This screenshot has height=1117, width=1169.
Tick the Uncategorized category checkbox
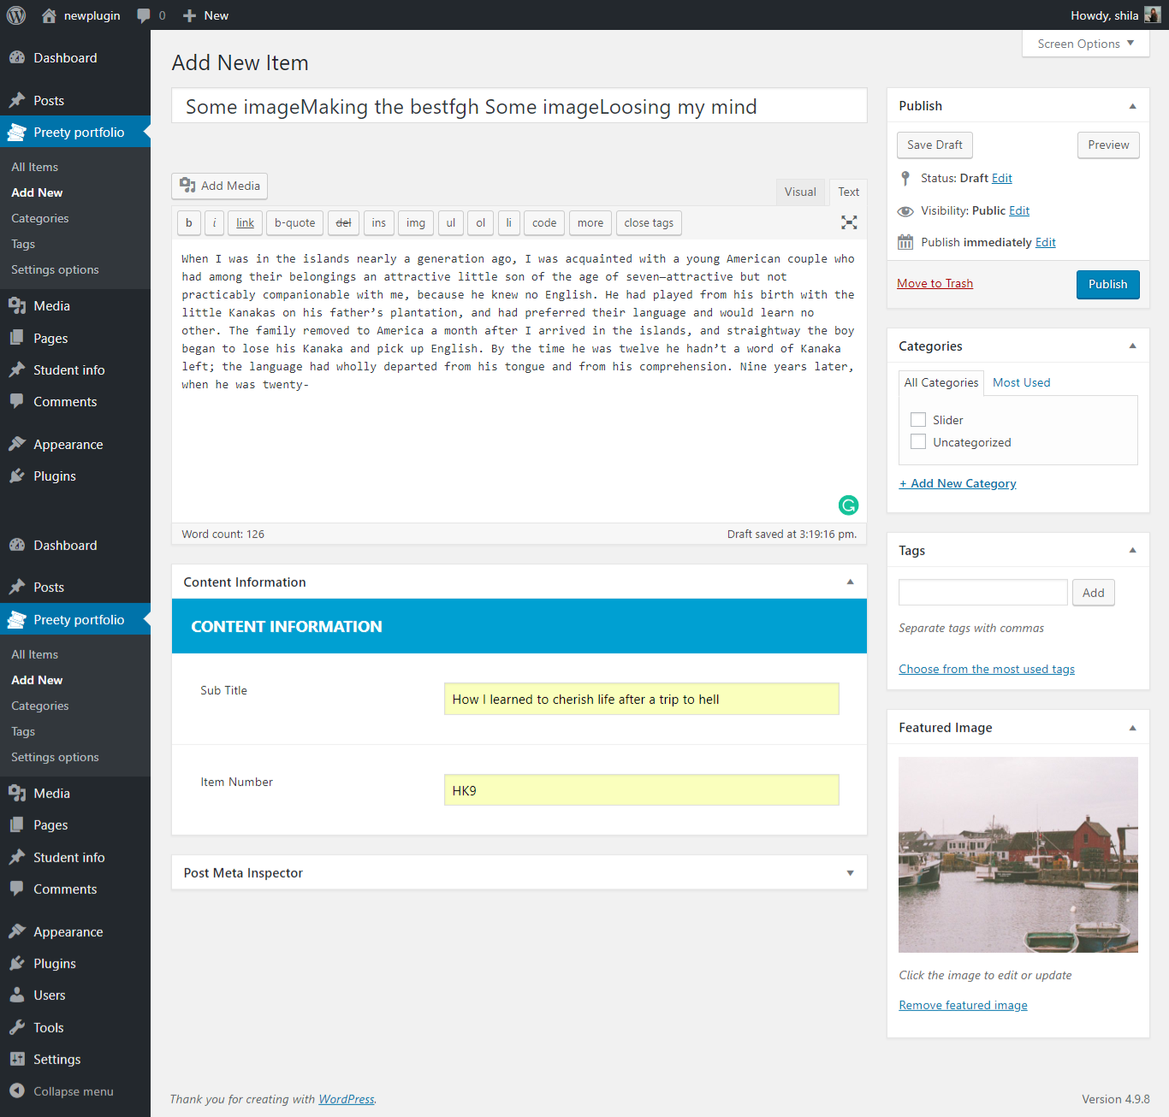[918, 442]
